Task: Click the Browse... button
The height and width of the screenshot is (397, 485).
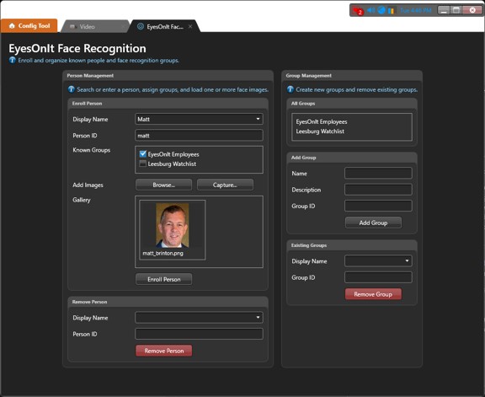Action: tap(163, 185)
